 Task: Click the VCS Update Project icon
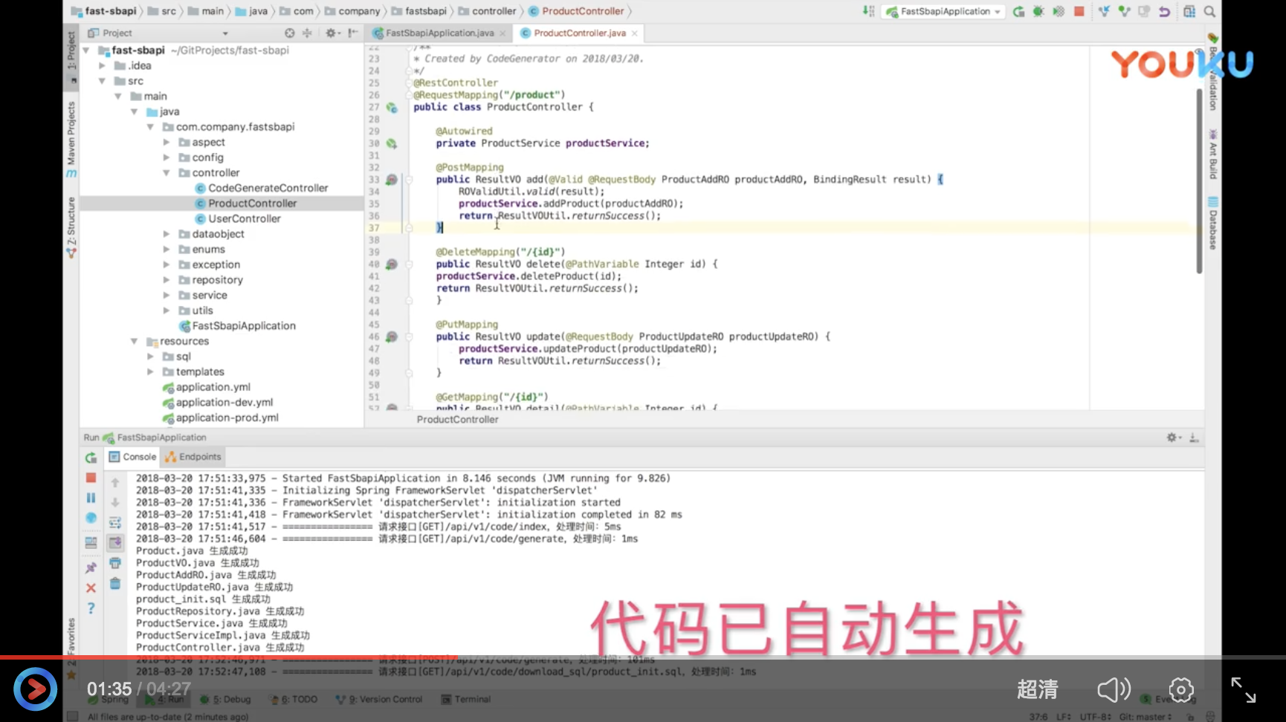pyautogui.click(x=1104, y=11)
